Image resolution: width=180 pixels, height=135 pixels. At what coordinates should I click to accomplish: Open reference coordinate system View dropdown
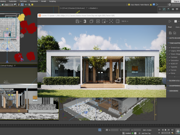(x=9, y=5)
